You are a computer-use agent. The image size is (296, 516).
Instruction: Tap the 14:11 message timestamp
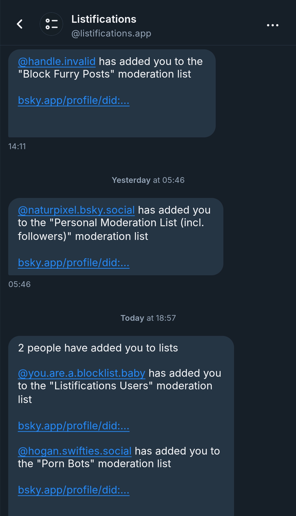(17, 146)
